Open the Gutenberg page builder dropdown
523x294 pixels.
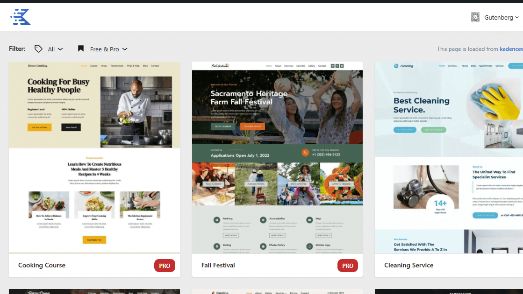point(502,17)
